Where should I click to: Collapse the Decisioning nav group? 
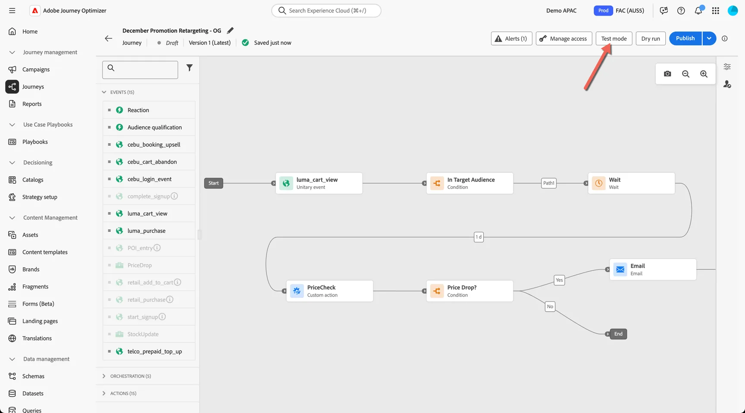[12, 163]
